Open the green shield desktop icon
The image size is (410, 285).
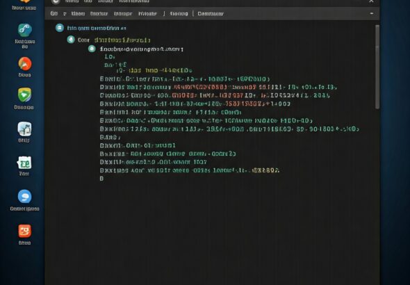click(x=24, y=95)
